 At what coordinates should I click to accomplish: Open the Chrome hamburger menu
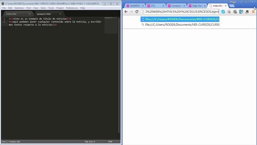[253, 12]
